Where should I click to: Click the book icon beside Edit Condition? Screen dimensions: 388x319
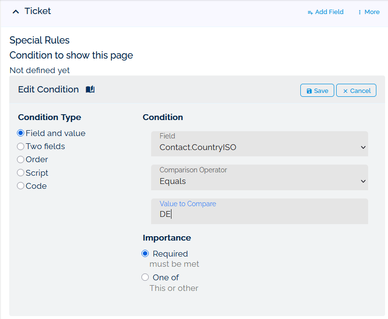[x=90, y=89]
